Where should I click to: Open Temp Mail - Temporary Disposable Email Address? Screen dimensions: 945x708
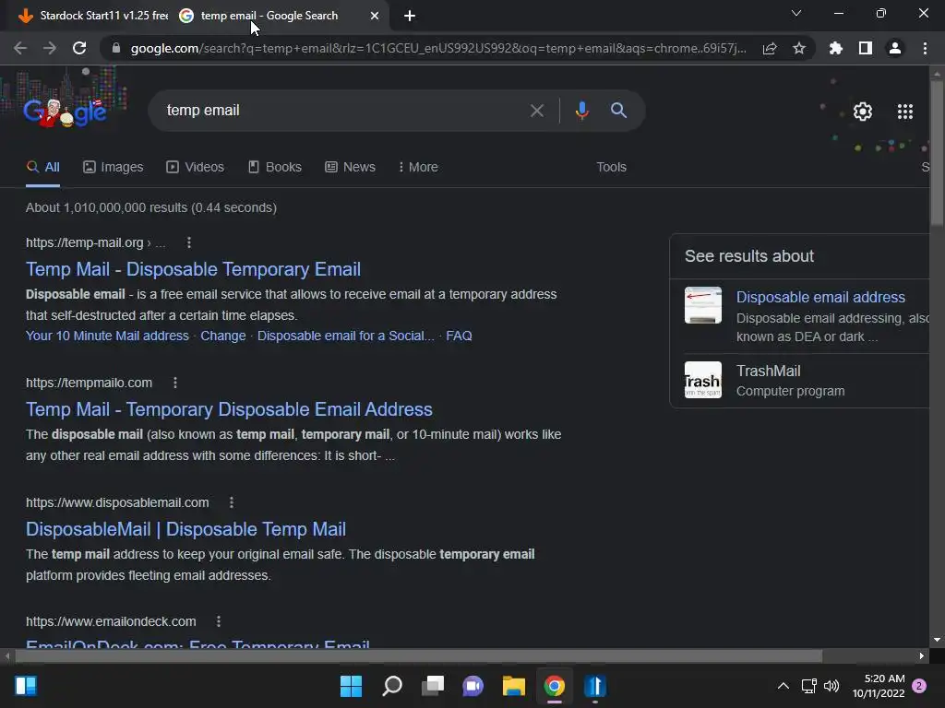pyautogui.click(x=229, y=409)
